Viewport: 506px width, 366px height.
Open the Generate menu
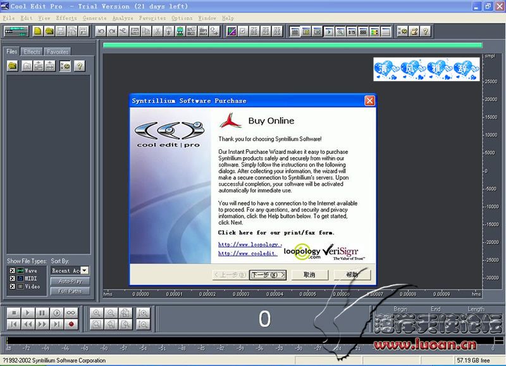(94, 18)
